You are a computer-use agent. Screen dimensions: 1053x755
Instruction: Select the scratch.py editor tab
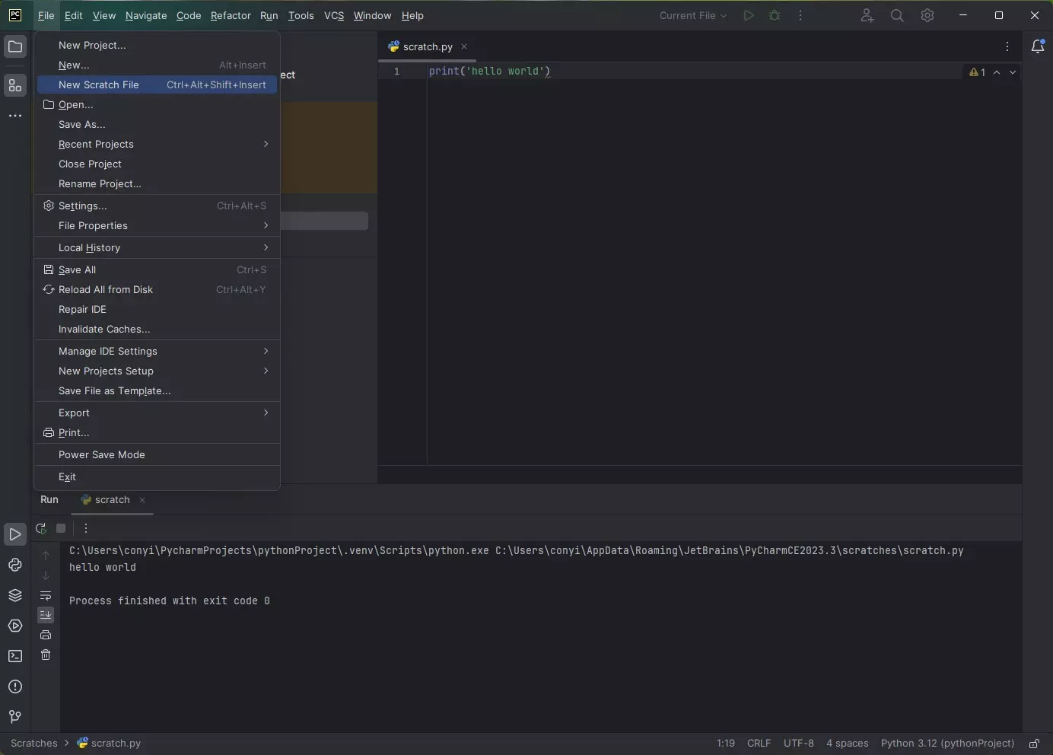(426, 46)
